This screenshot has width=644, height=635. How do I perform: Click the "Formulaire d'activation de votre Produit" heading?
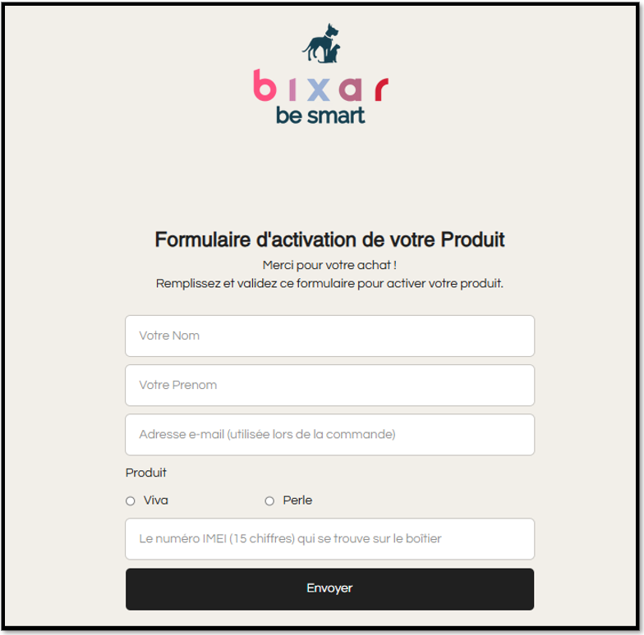329,240
